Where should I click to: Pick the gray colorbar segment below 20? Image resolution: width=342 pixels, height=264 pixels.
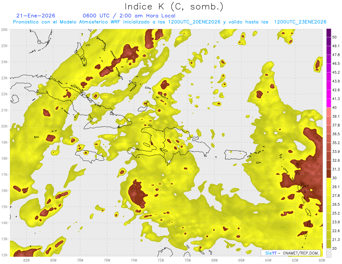tap(329, 252)
